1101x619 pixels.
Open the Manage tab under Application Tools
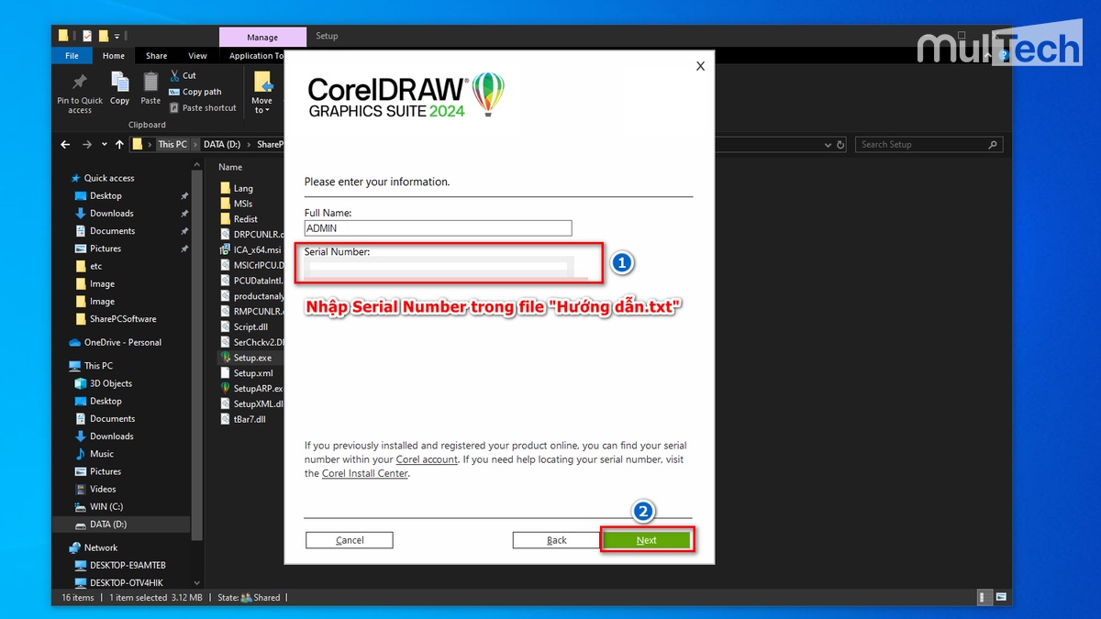pos(261,37)
